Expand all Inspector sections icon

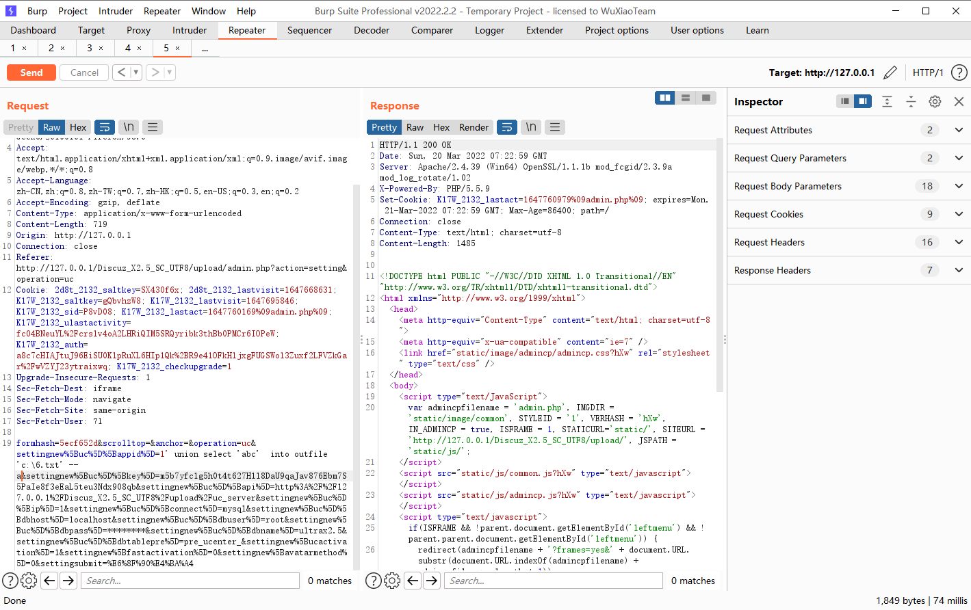887,101
